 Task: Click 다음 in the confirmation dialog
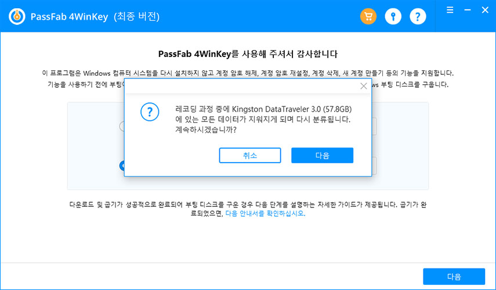[322, 155]
